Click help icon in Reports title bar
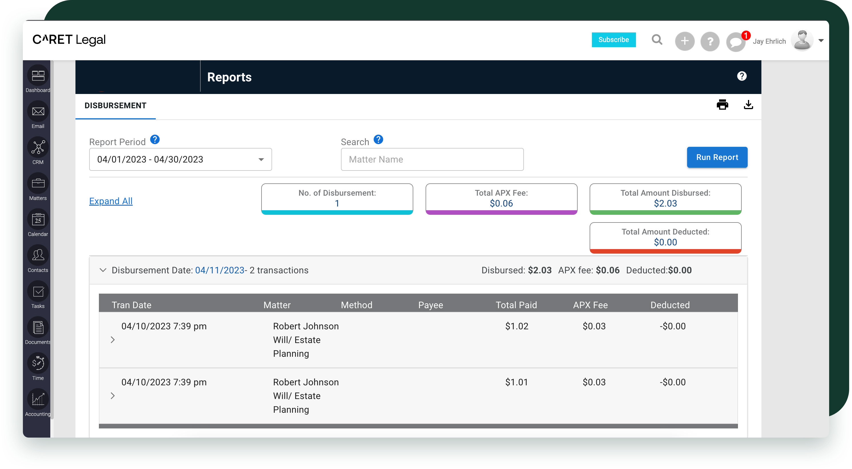 pos(742,76)
